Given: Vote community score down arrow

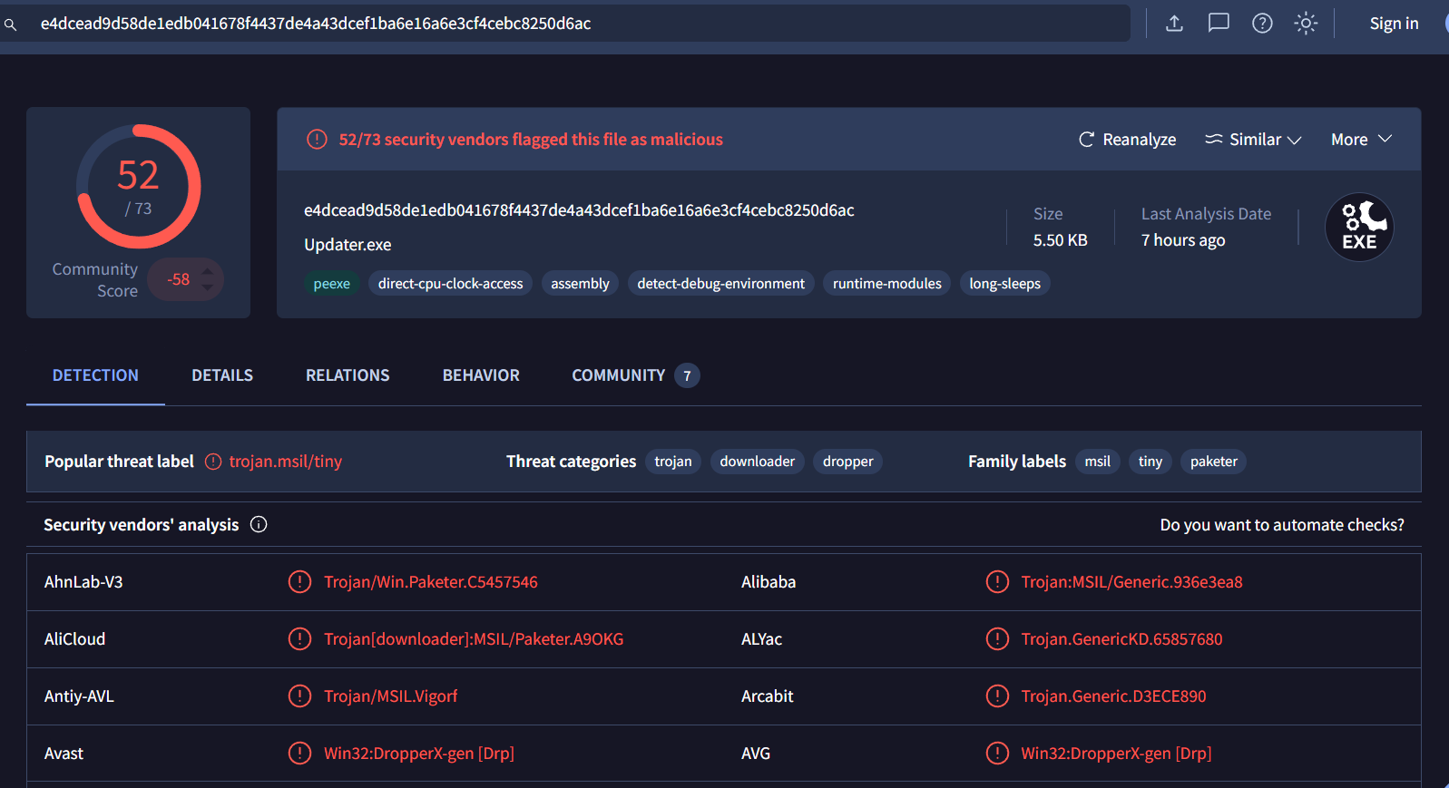Looking at the screenshot, I should (x=208, y=287).
